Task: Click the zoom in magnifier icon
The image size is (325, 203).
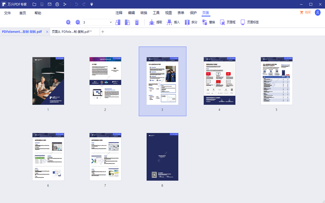Action: 68,22
